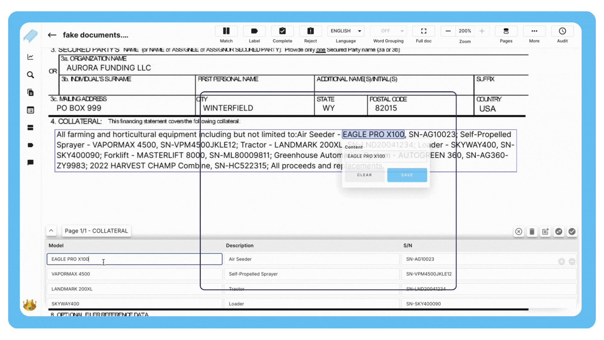The height and width of the screenshot is (340, 604).
Task: Open the Pages panel
Action: (x=506, y=31)
